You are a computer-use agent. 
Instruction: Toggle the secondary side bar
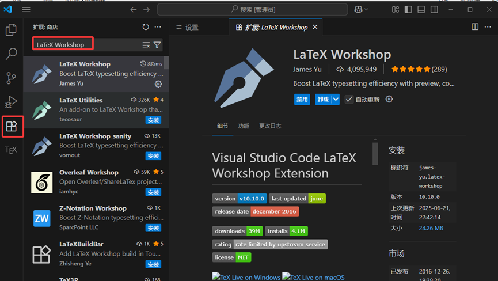(x=434, y=10)
